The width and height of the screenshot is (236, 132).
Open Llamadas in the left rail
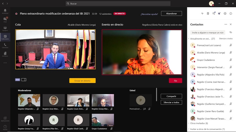(x=5, y=46)
